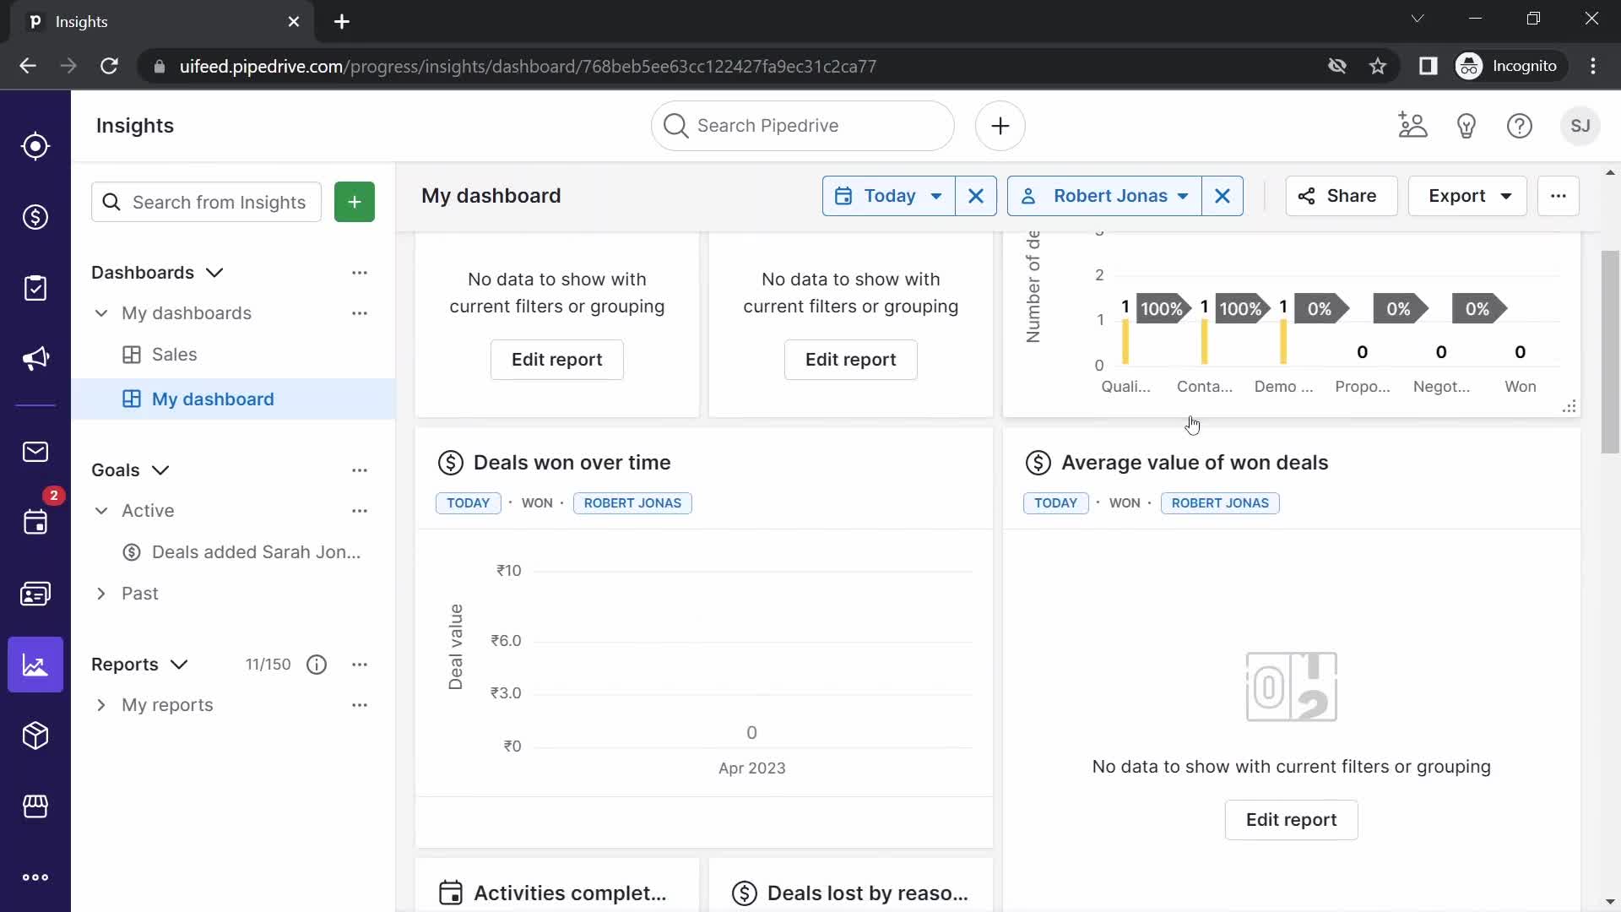Expand Past goals

(101, 594)
